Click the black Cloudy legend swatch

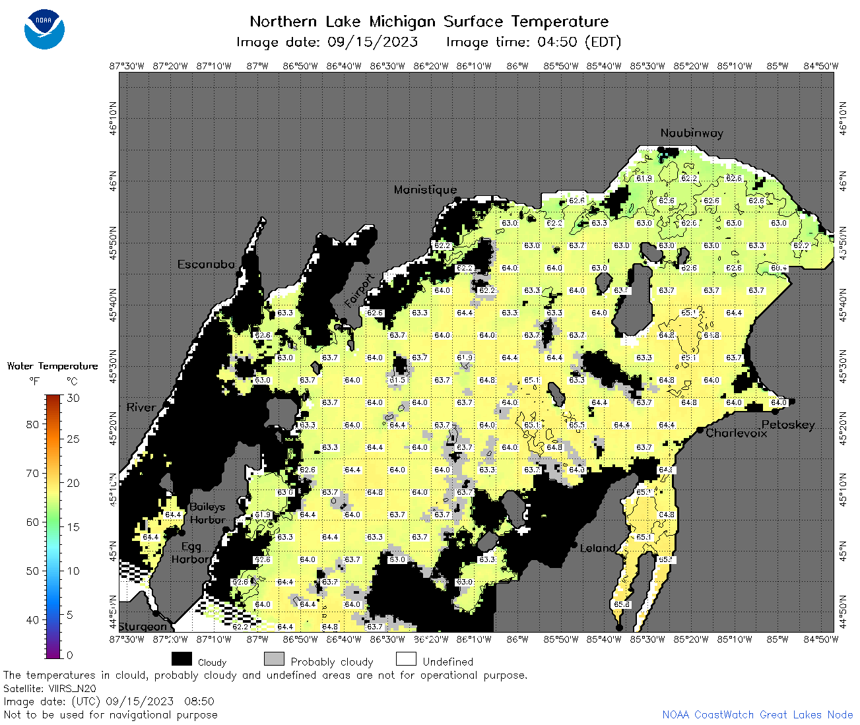(182, 659)
